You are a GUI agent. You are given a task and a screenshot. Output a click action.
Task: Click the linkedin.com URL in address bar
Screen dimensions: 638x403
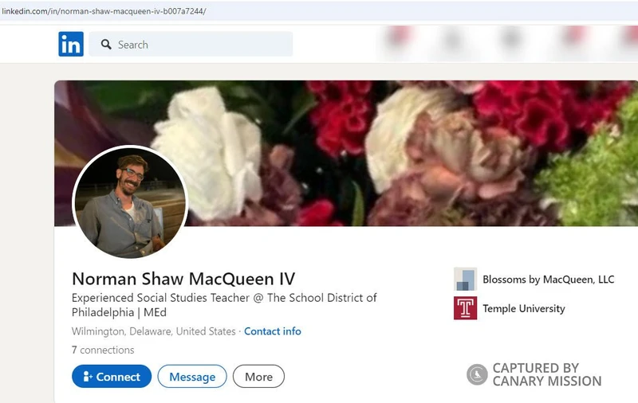click(104, 11)
